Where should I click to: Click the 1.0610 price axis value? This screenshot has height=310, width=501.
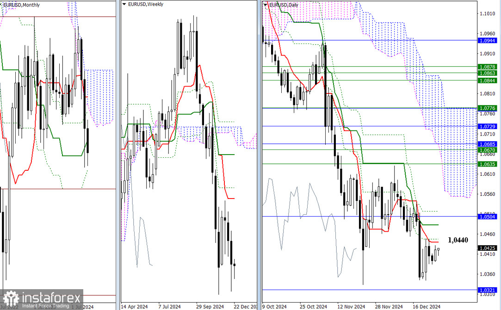(x=488, y=174)
